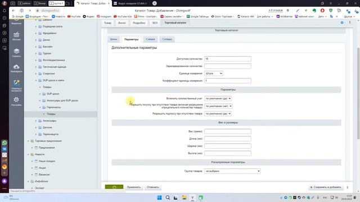Viewport: 360px width, 202px height.
Task: Click the Отменить button
Action: point(152,187)
